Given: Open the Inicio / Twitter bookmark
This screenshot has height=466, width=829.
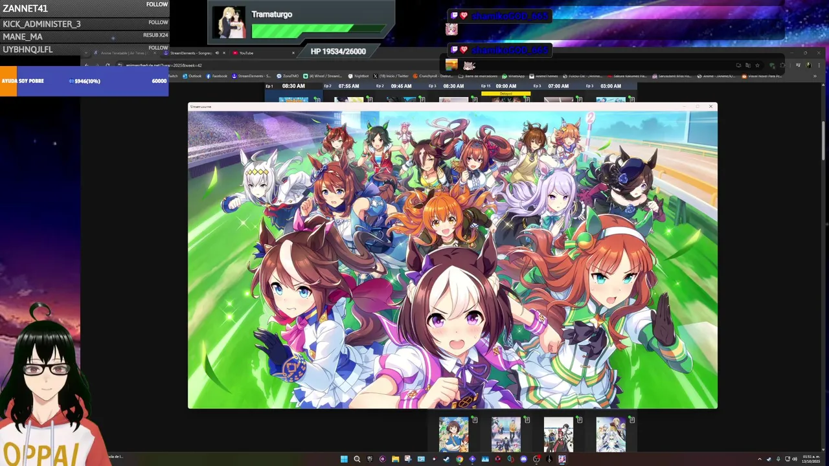Looking at the screenshot, I should (x=392, y=76).
